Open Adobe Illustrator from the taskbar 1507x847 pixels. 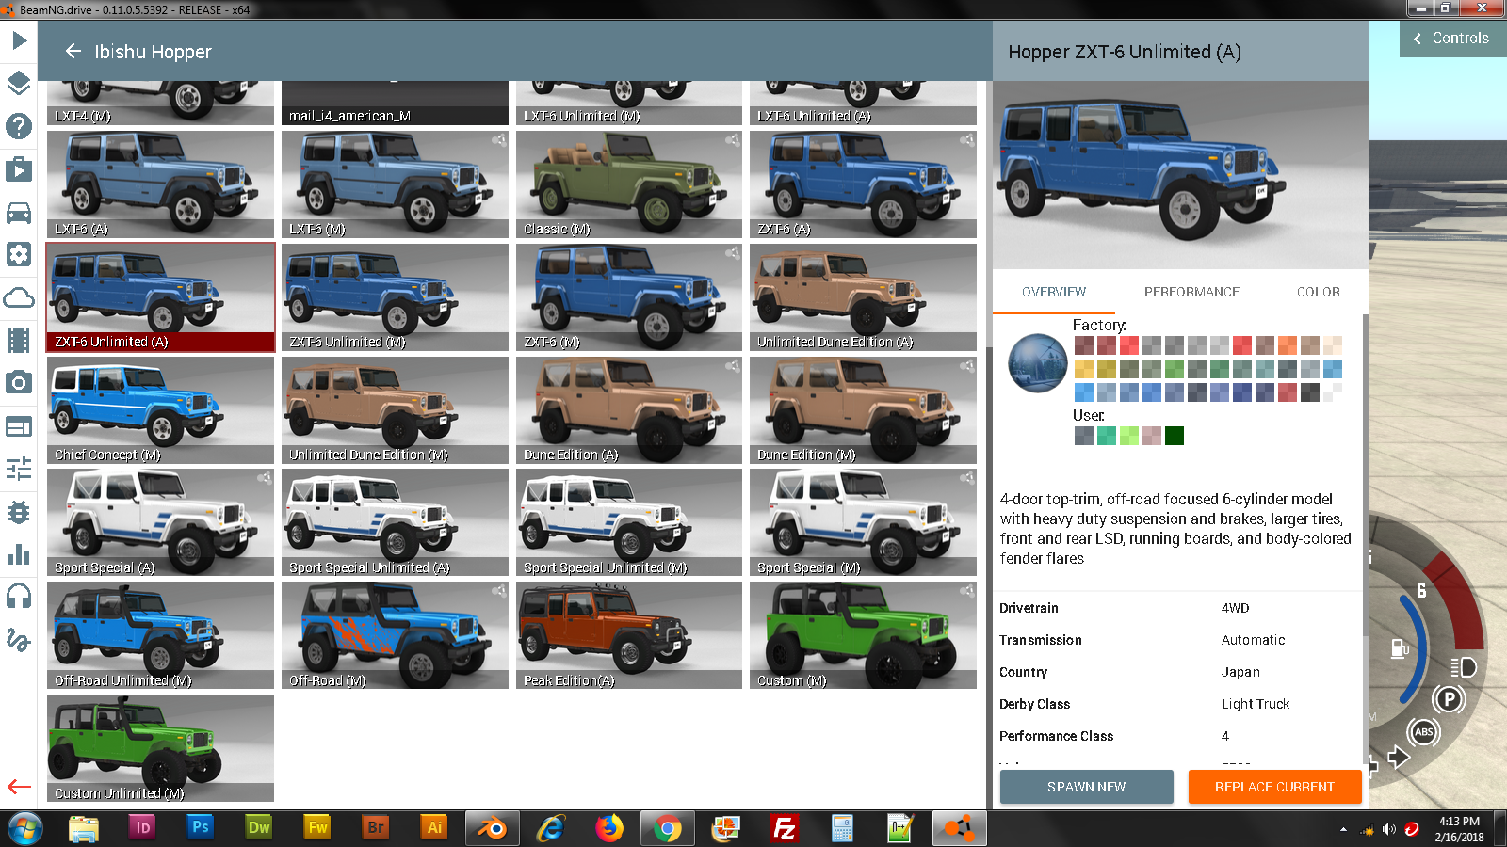pos(434,827)
